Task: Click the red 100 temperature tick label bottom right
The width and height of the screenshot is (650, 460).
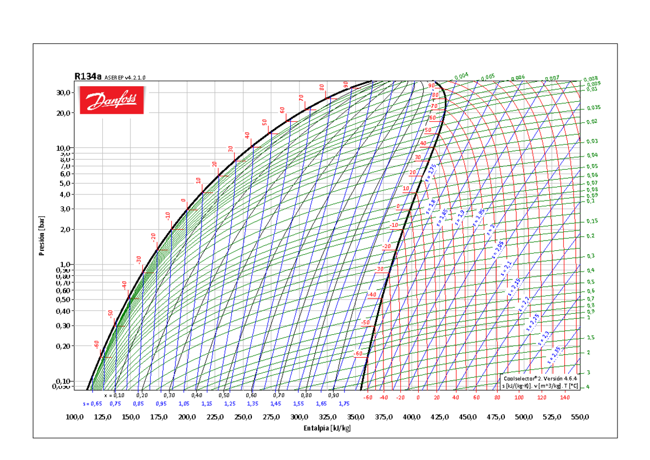Action: point(519,397)
